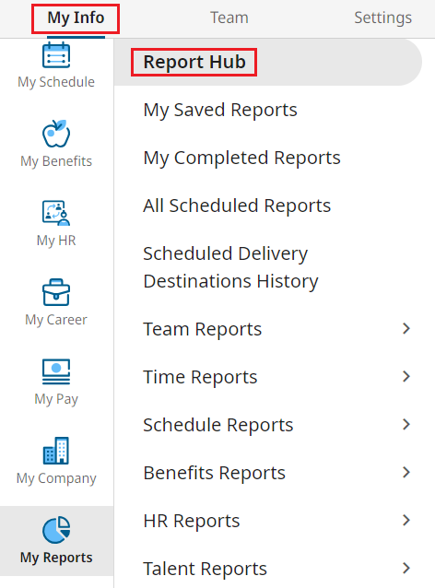Expand HR Reports submenu chevron
The width and height of the screenshot is (435, 588).
point(406,521)
